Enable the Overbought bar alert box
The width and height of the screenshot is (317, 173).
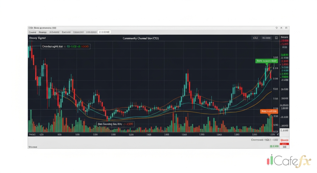(x=65, y=46)
